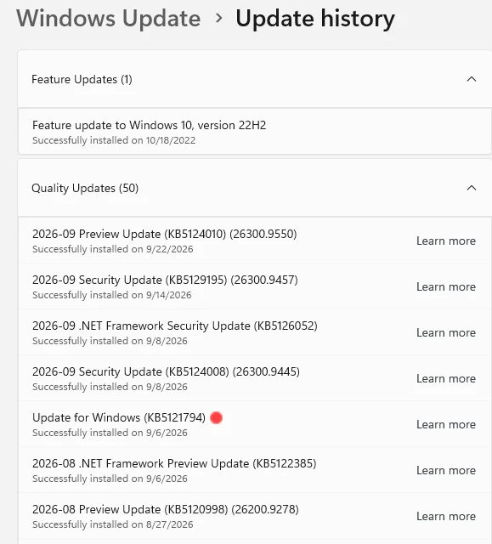Select the 2026-09 Preview Update KB5124010 entry
Screen dimensions: 492x544
(x=255, y=241)
